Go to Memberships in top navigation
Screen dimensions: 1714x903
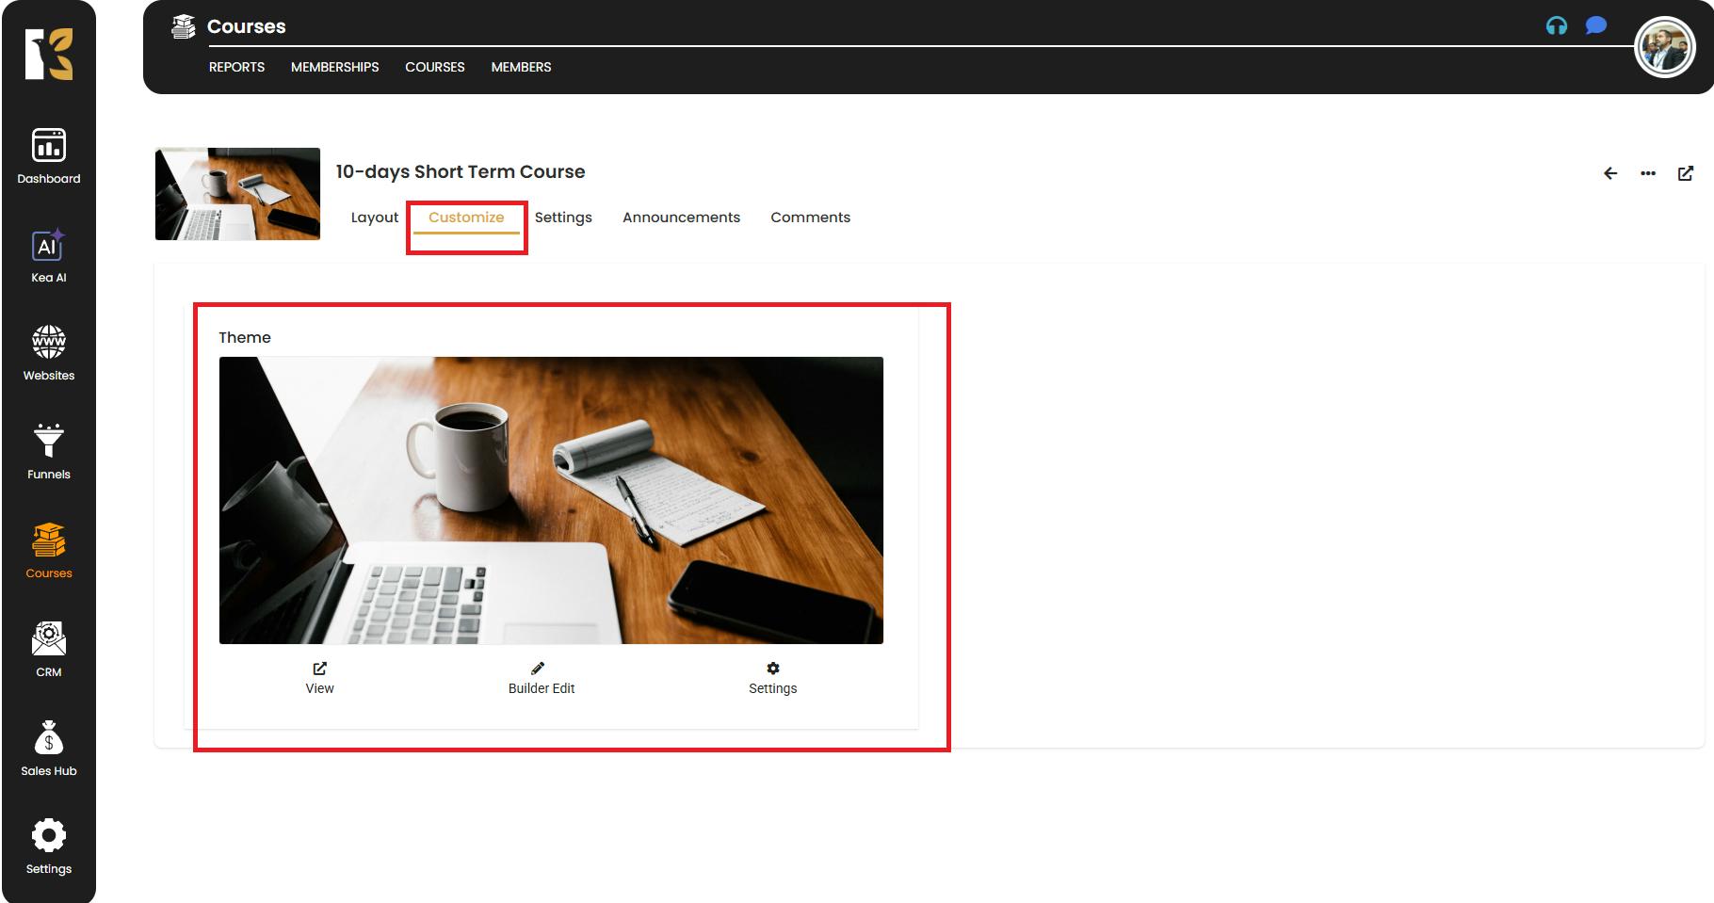pyautogui.click(x=334, y=67)
